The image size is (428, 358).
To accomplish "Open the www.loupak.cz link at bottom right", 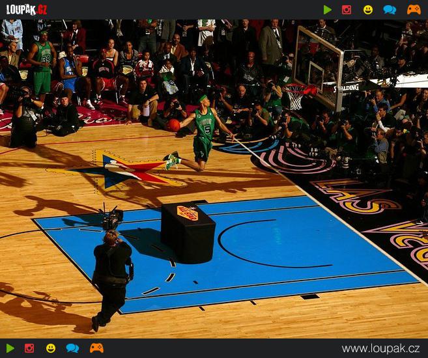I will coord(380,349).
